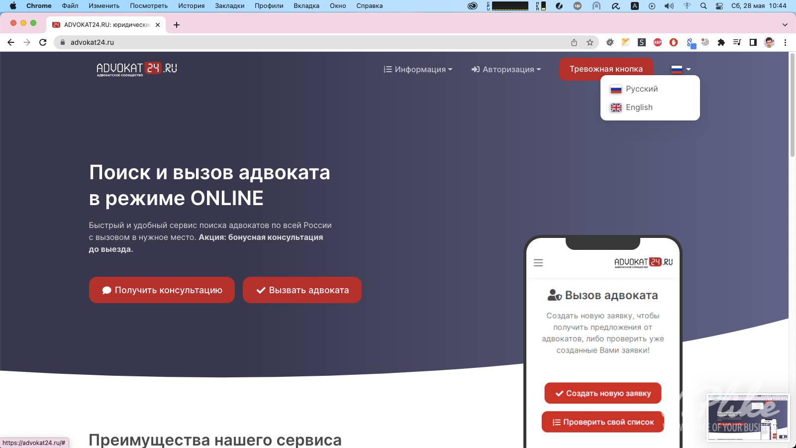The image size is (796, 448).
Task: Open the screenshot preview thumbnail
Action: (748, 418)
